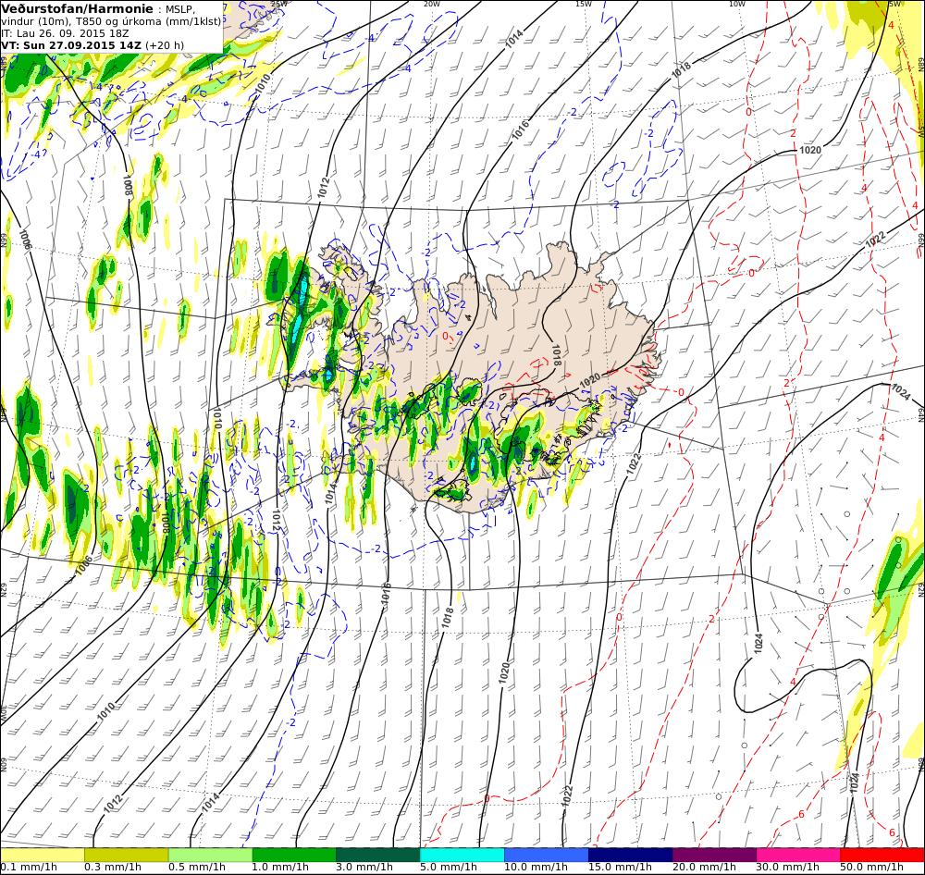Viewport: 925px width, 875px height.
Task: Select the dark green 3.0 mm/1h legend swatch
Action: click(378, 855)
